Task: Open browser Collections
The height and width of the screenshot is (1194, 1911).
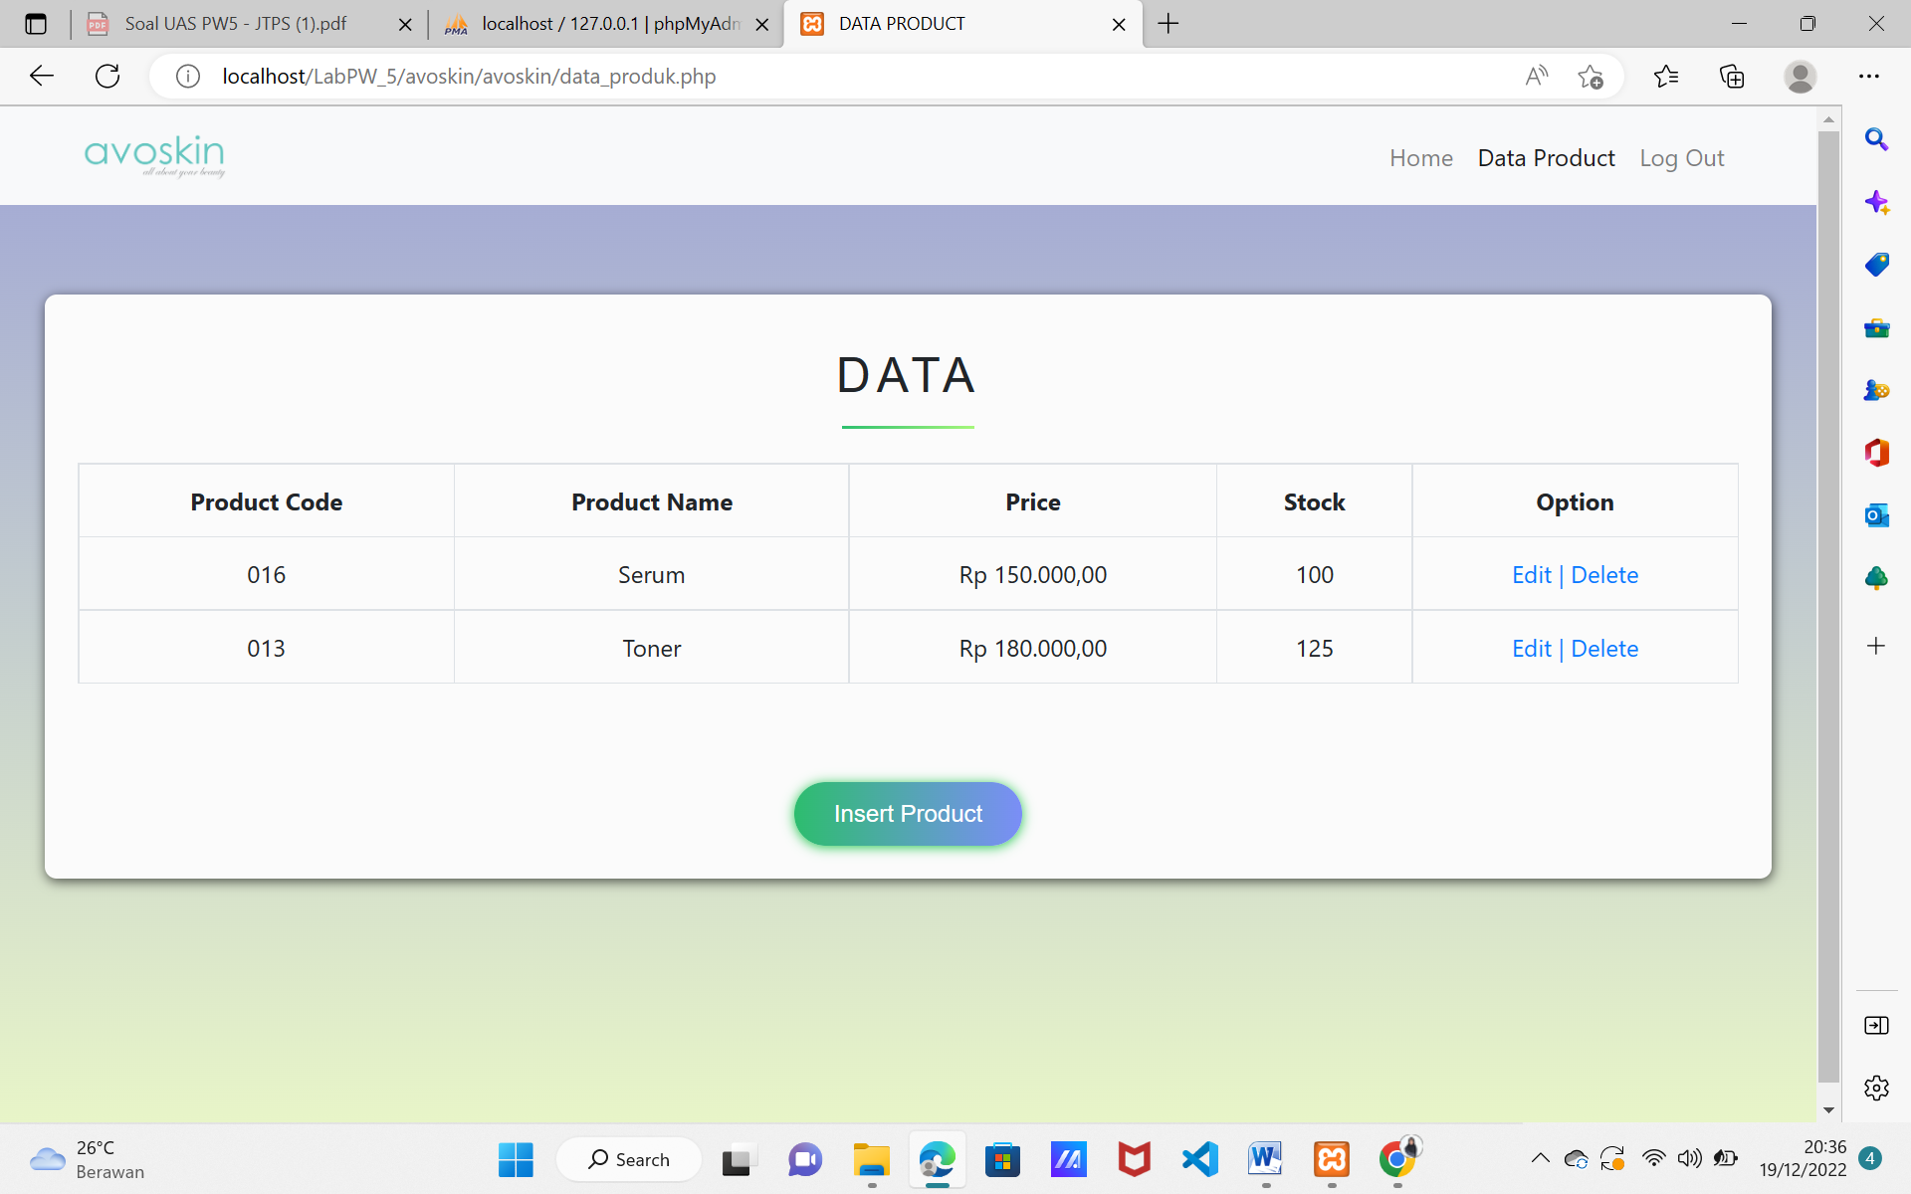Action: click(x=1732, y=76)
